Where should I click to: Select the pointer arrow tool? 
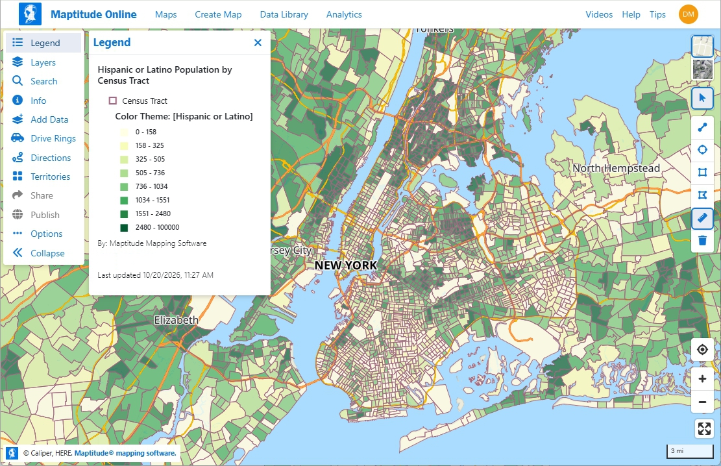pos(702,98)
